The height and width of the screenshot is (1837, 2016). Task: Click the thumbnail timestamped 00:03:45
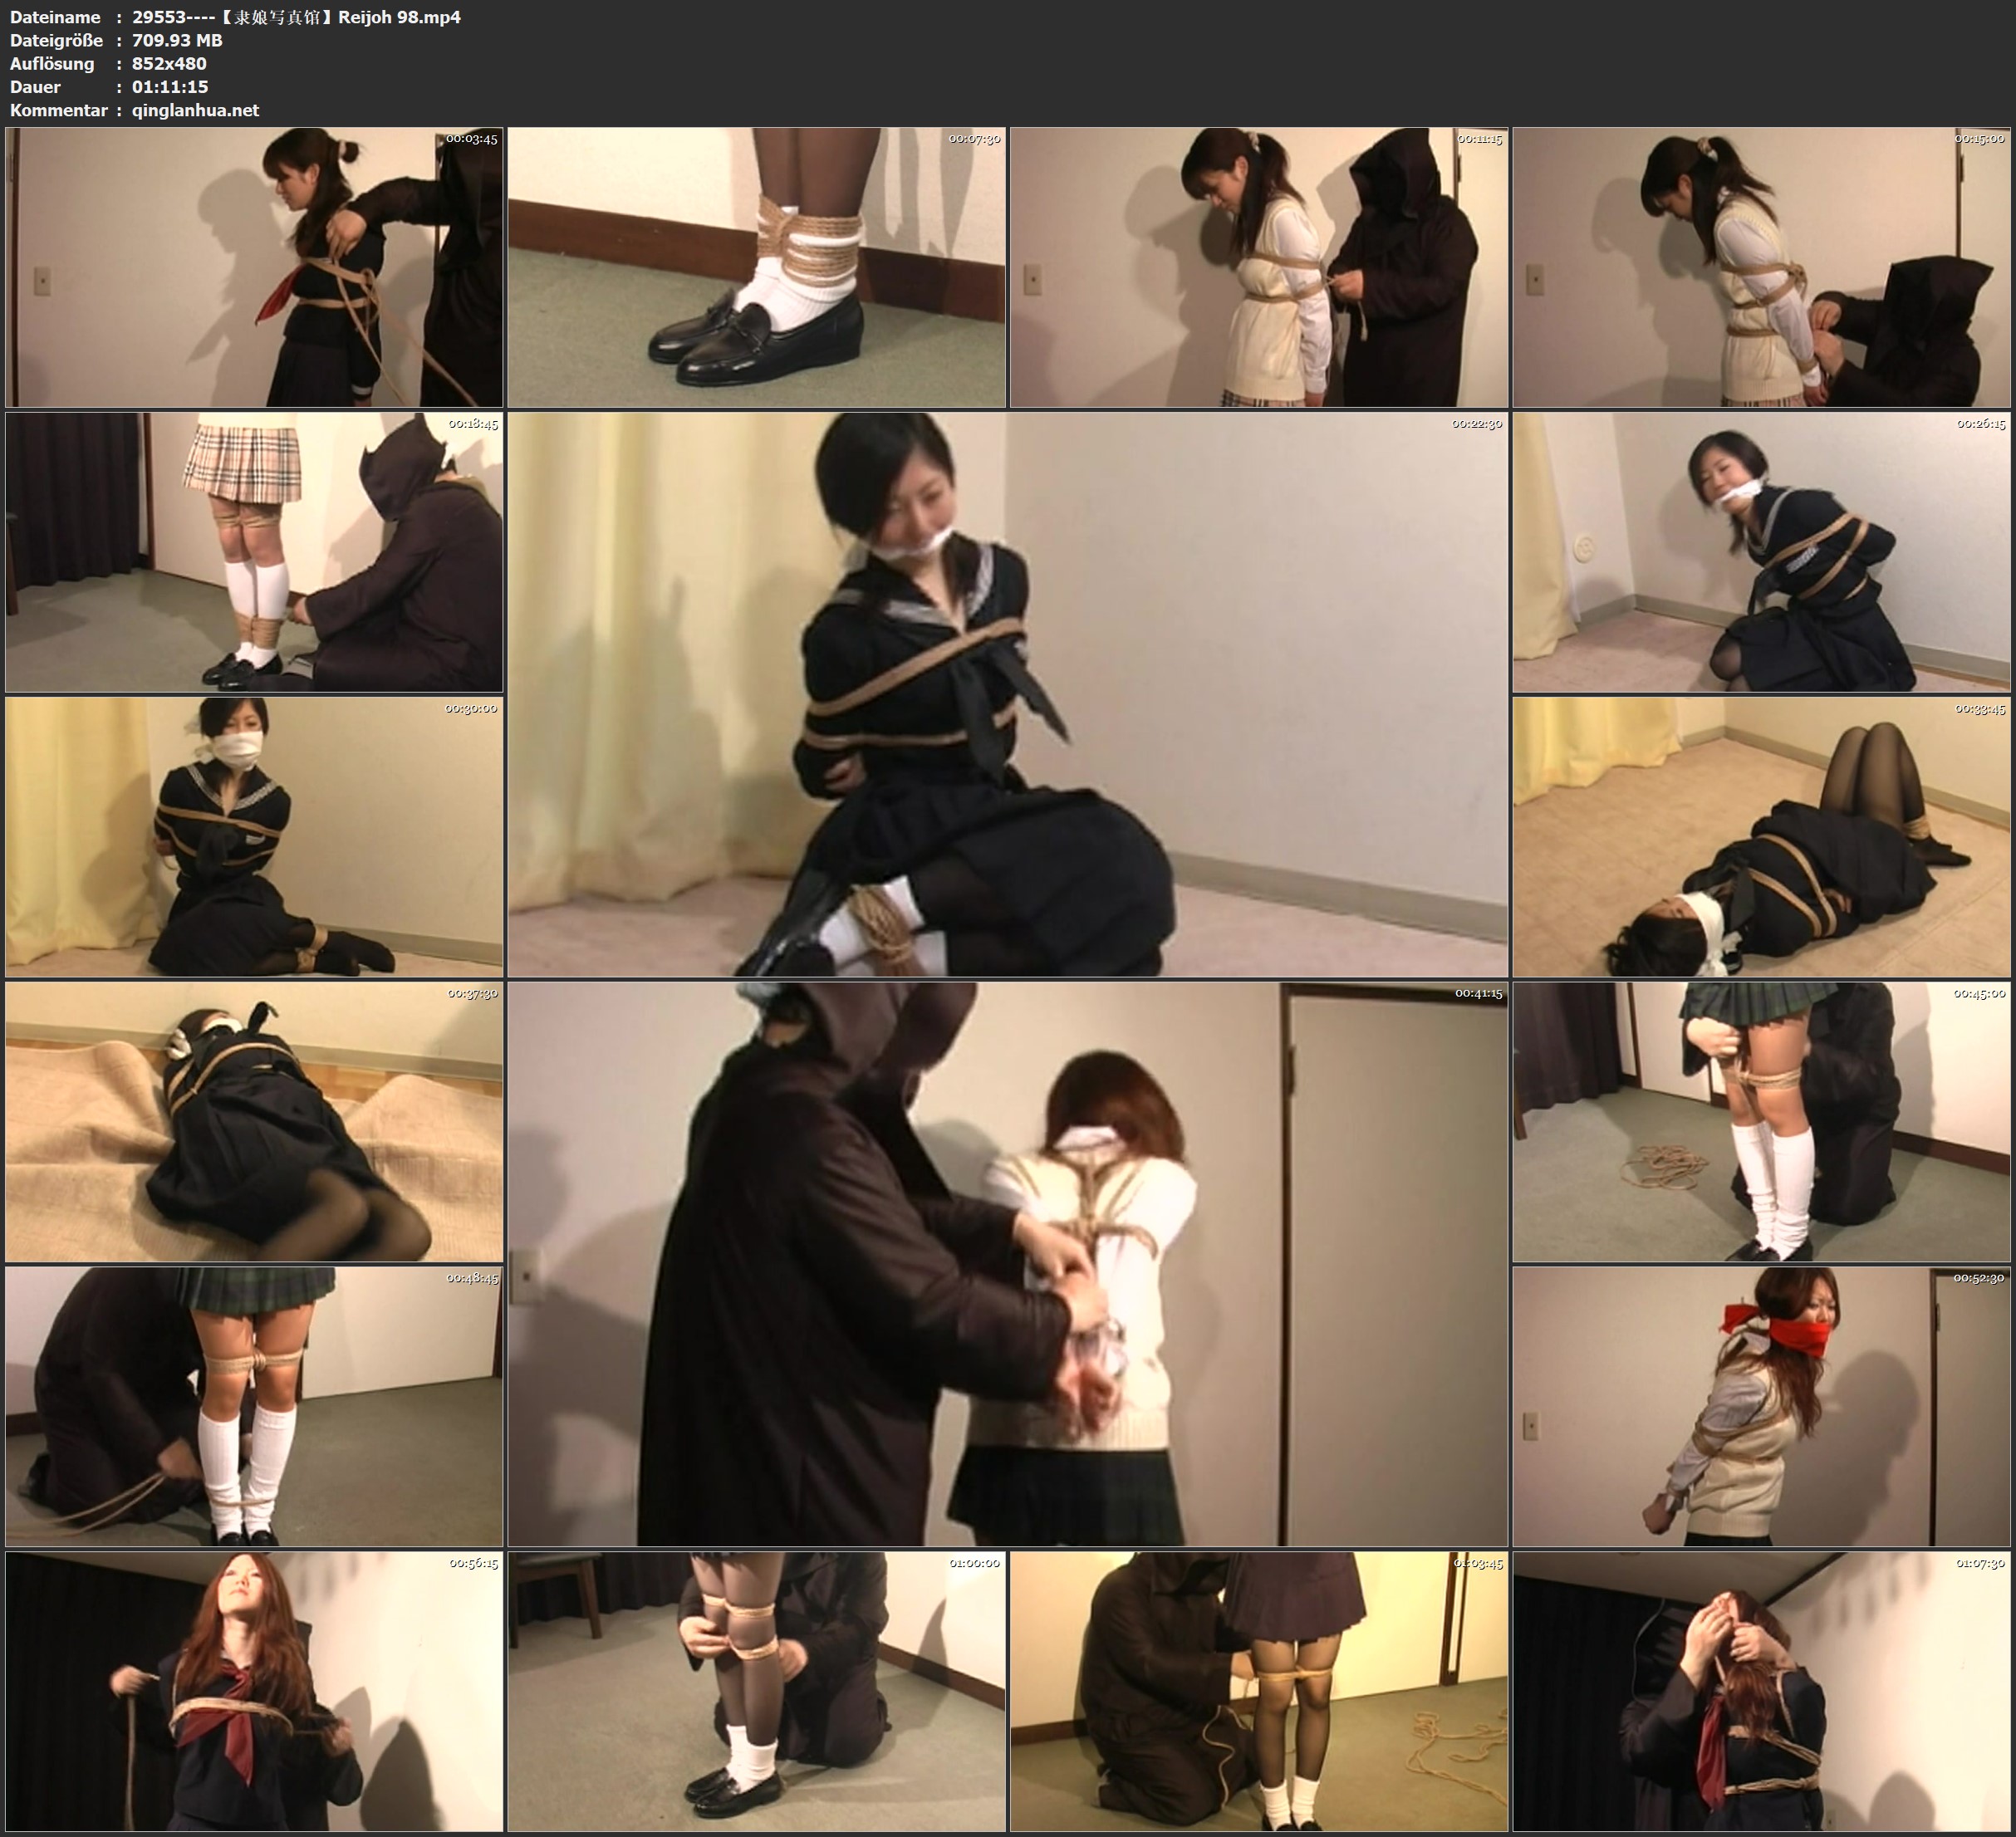click(254, 267)
